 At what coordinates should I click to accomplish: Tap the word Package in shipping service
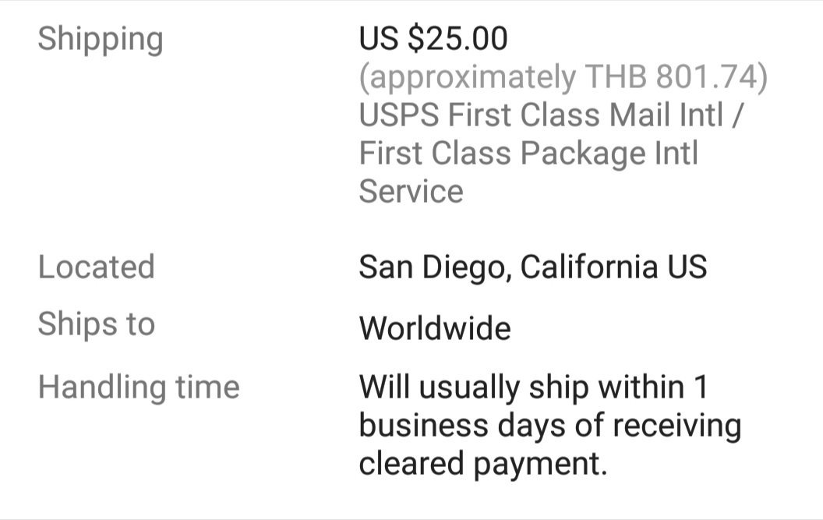[x=582, y=154]
